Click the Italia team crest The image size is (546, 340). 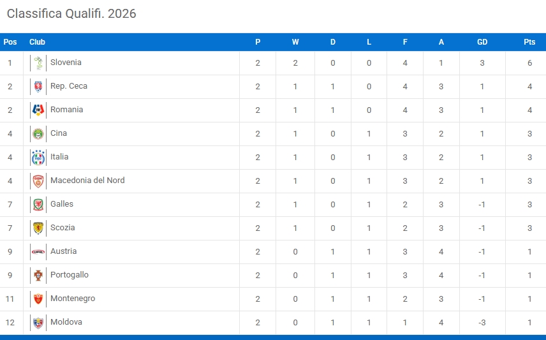[38, 158]
